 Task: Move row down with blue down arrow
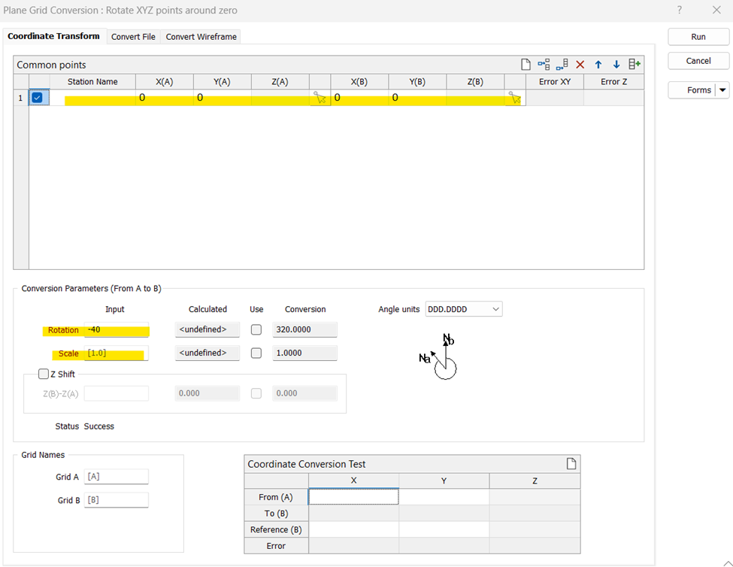tap(616, 65)
